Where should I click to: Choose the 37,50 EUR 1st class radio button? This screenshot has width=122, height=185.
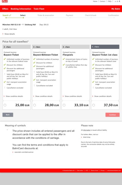[x=93, y=105]
